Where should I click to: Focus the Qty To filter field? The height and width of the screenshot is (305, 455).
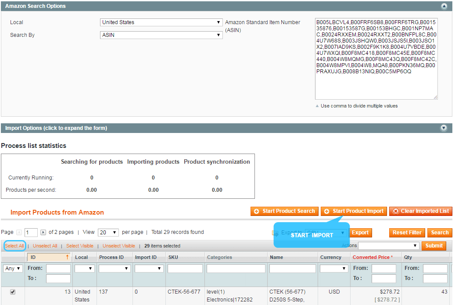435,279
